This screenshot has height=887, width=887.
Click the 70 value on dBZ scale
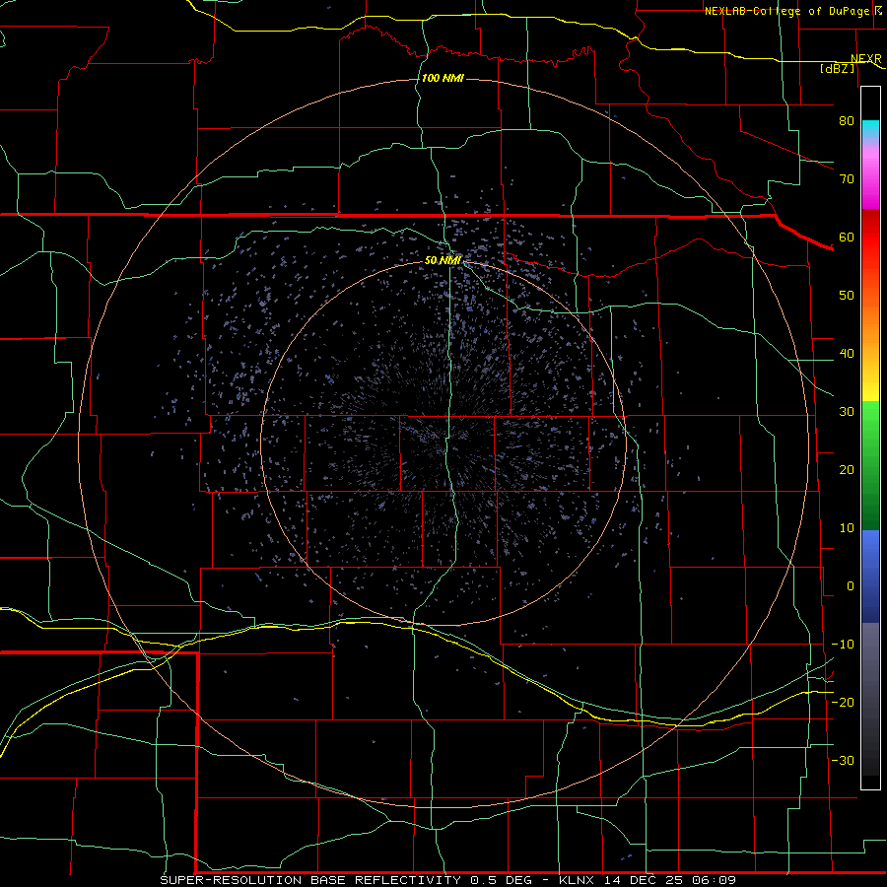(847, 178)
